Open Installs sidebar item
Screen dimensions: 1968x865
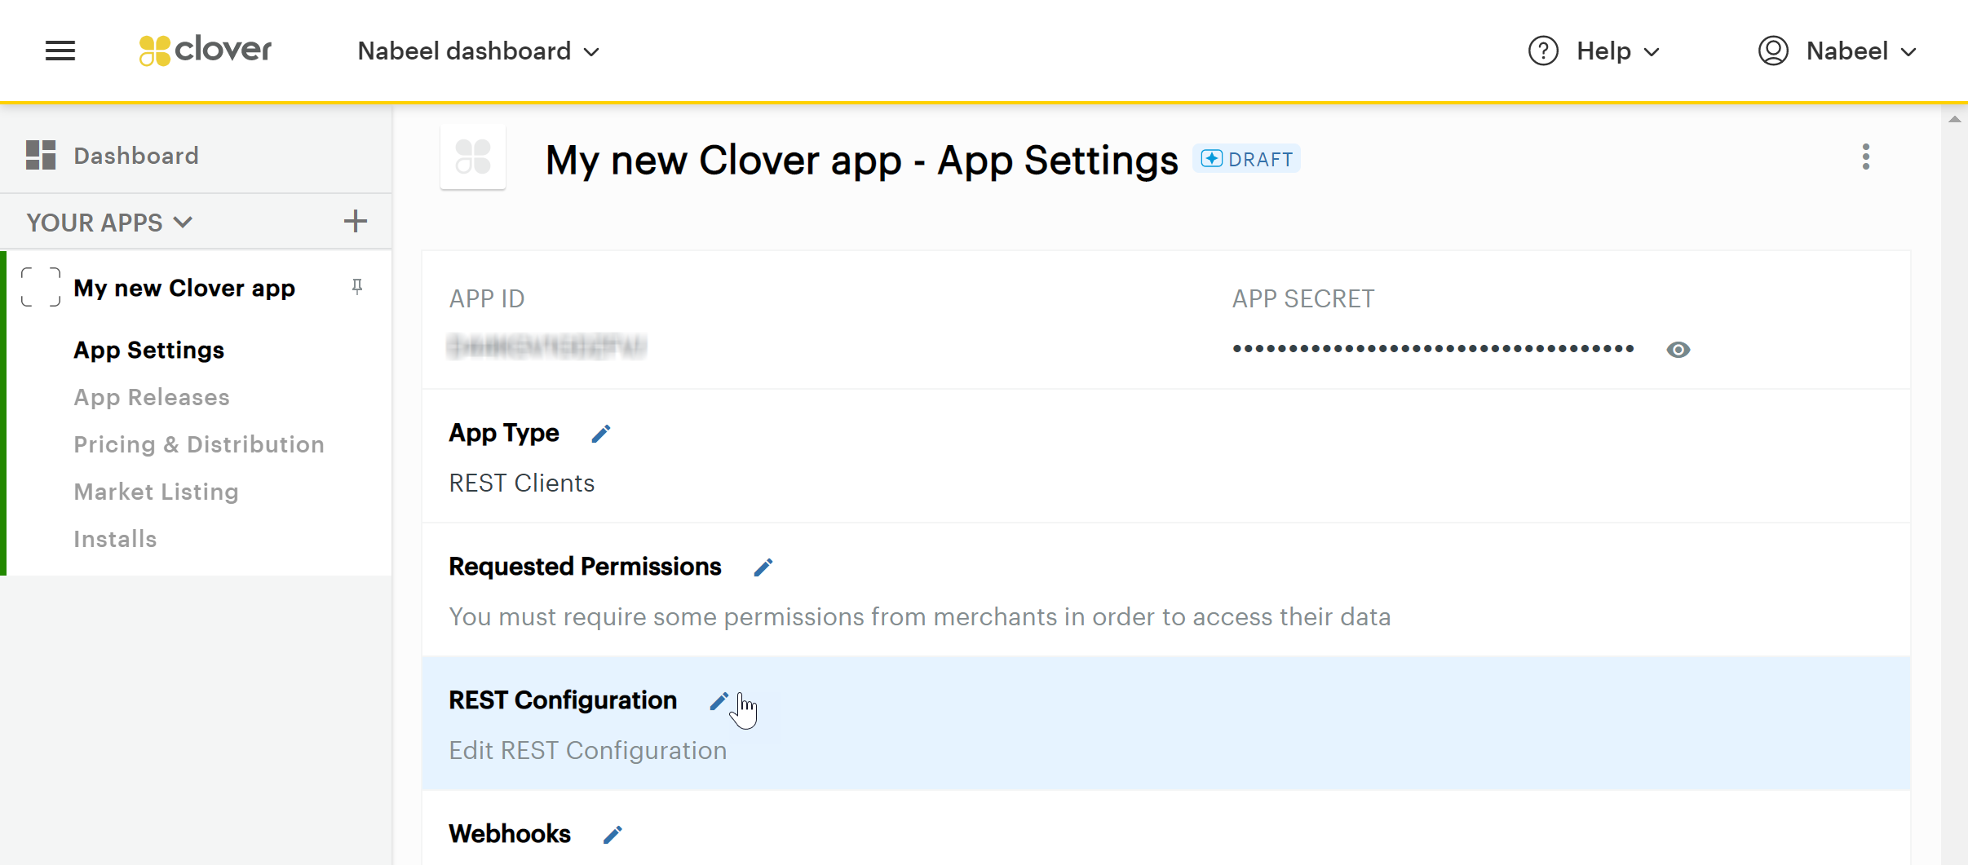pyautogui.click(x=115, y=539)
